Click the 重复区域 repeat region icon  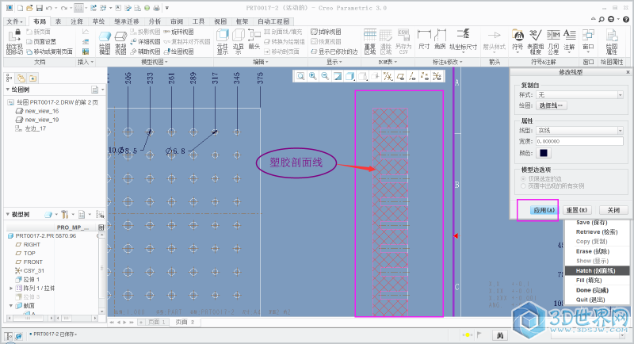coord(370,42)
